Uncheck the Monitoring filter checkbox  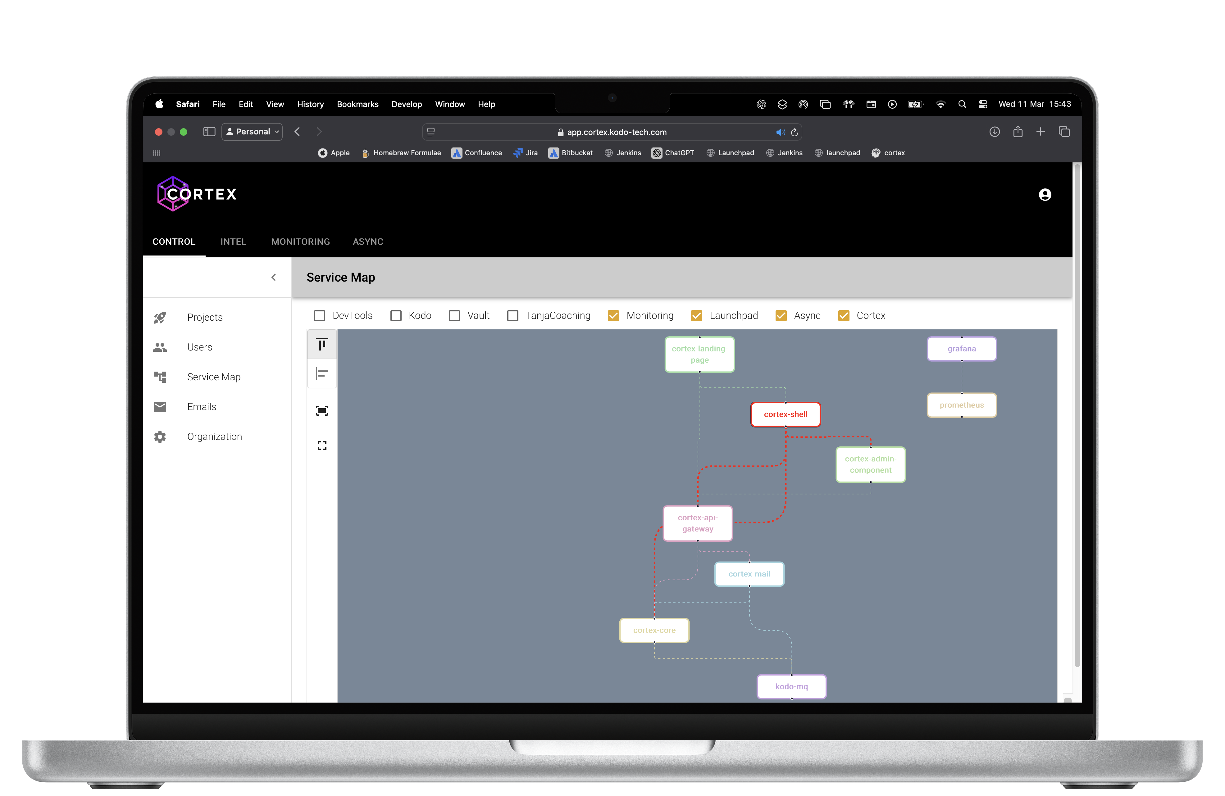point(613,315)
